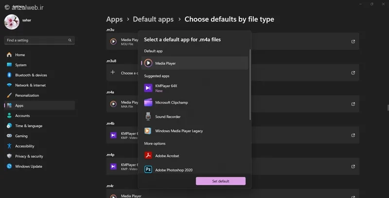Go to System settings
This screenshot has height=198, width=389.
pyautogui.click(x=39, y=65)
